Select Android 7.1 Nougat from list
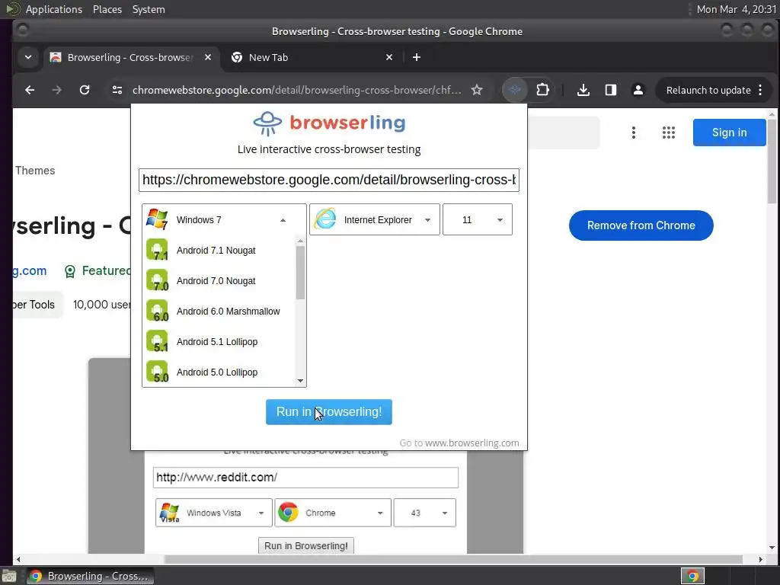This screenshot has height=585, width=780. pyautogui.click(x=219, y=250)
